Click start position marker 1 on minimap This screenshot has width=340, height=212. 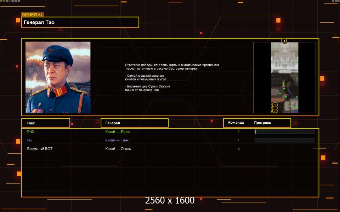coord(275,105)
